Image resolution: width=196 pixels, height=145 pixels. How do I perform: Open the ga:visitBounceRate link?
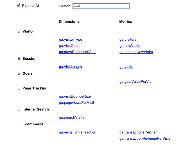pos(75,96)
